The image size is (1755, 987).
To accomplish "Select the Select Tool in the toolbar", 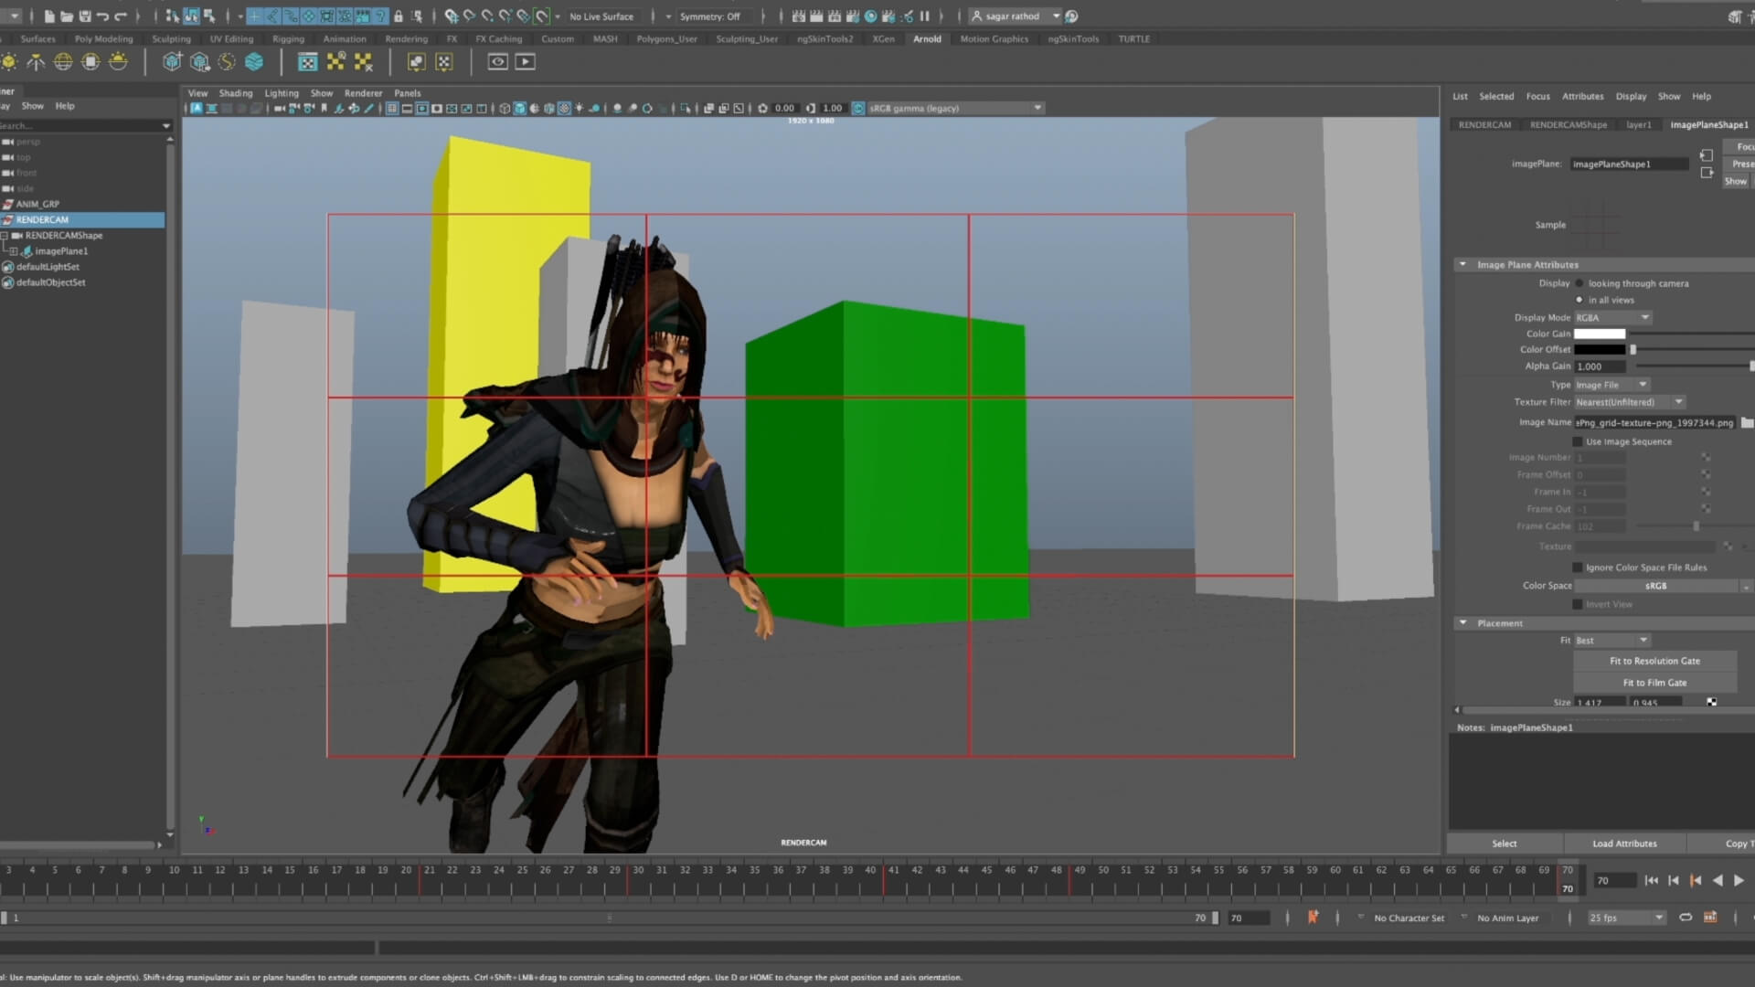I will (x=172, y=16).
